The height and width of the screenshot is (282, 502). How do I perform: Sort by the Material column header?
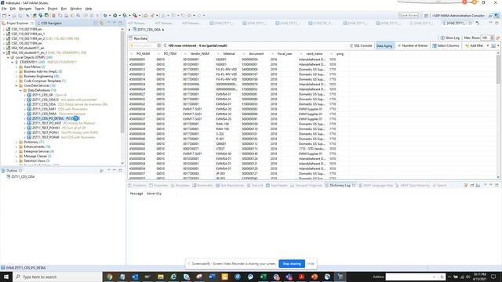point(229,54)
